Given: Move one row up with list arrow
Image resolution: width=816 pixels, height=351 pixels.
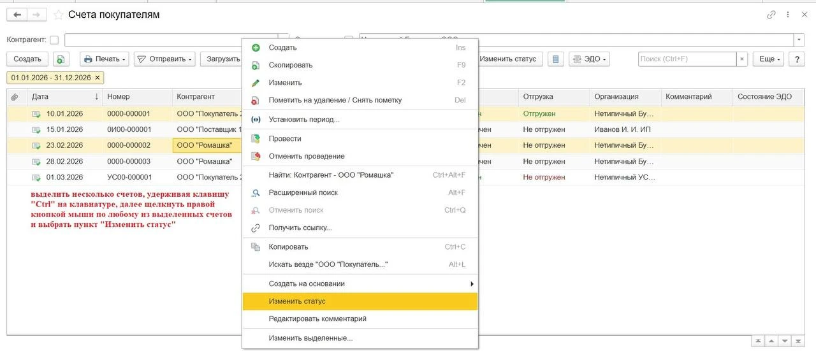Looking at the screenshot, I should click(771, 341).
